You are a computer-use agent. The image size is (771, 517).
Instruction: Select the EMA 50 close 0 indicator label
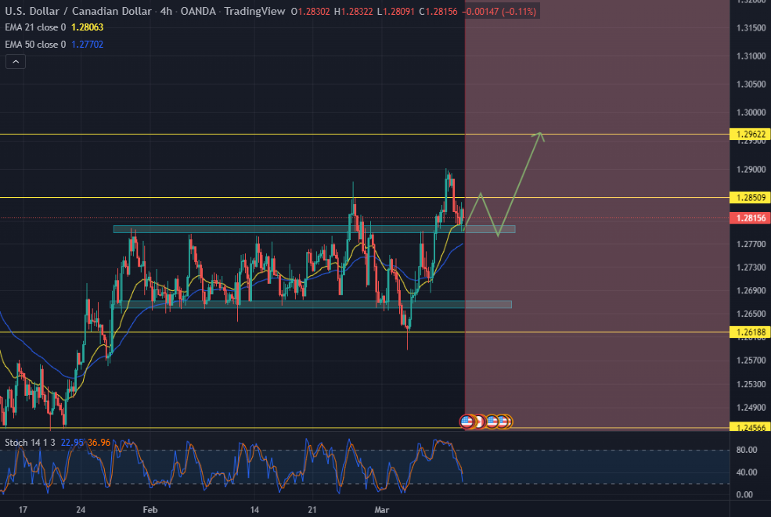(x=35, y=45)
